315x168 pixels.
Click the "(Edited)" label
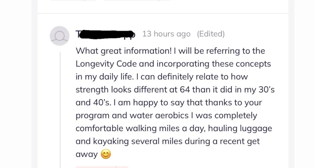pos(211,34)
